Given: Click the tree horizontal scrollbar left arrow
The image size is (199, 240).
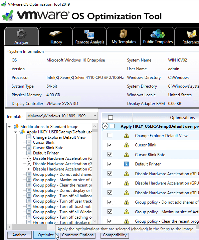Looking at the screenshot, I should pyautogui.click(x=9, y=227).
